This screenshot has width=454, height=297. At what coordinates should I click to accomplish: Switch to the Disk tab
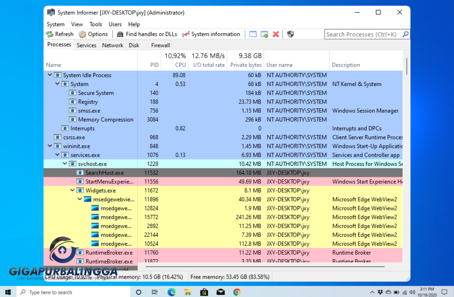[134, 45]
